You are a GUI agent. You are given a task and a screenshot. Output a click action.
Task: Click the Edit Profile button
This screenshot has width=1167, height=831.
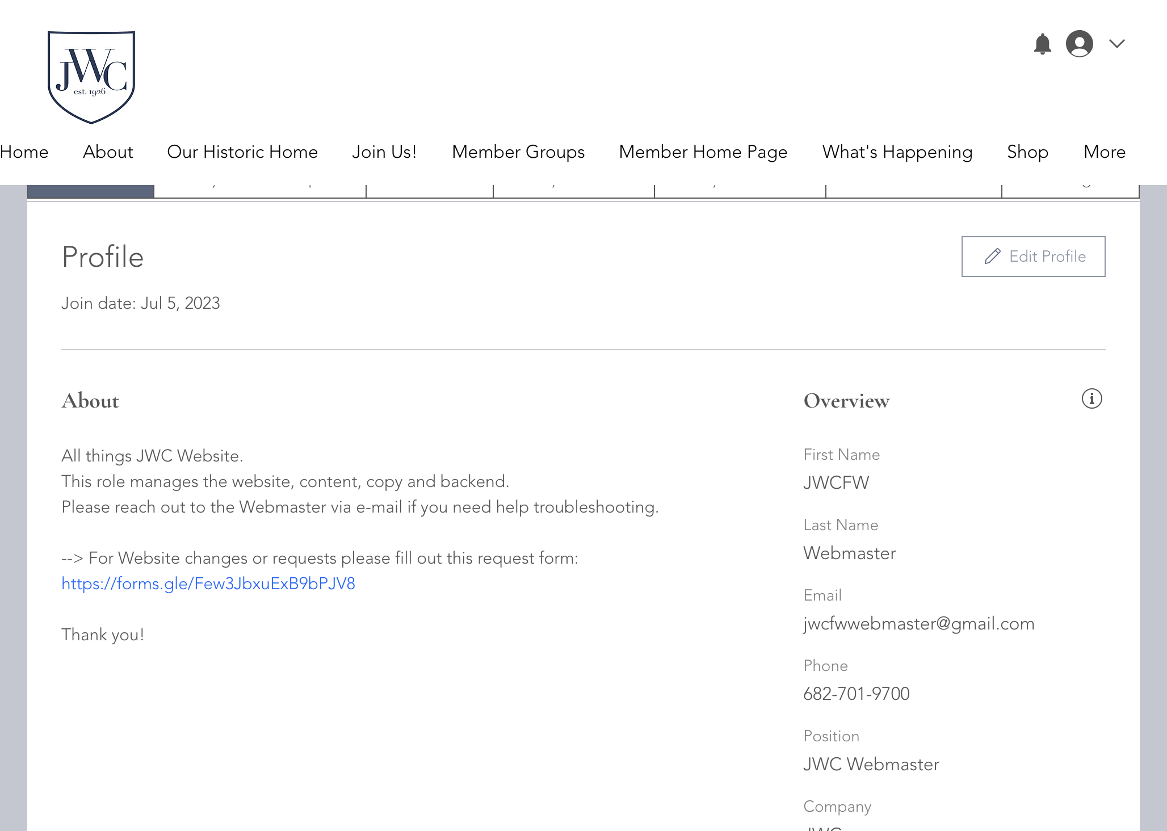[x=1033, y=257]
